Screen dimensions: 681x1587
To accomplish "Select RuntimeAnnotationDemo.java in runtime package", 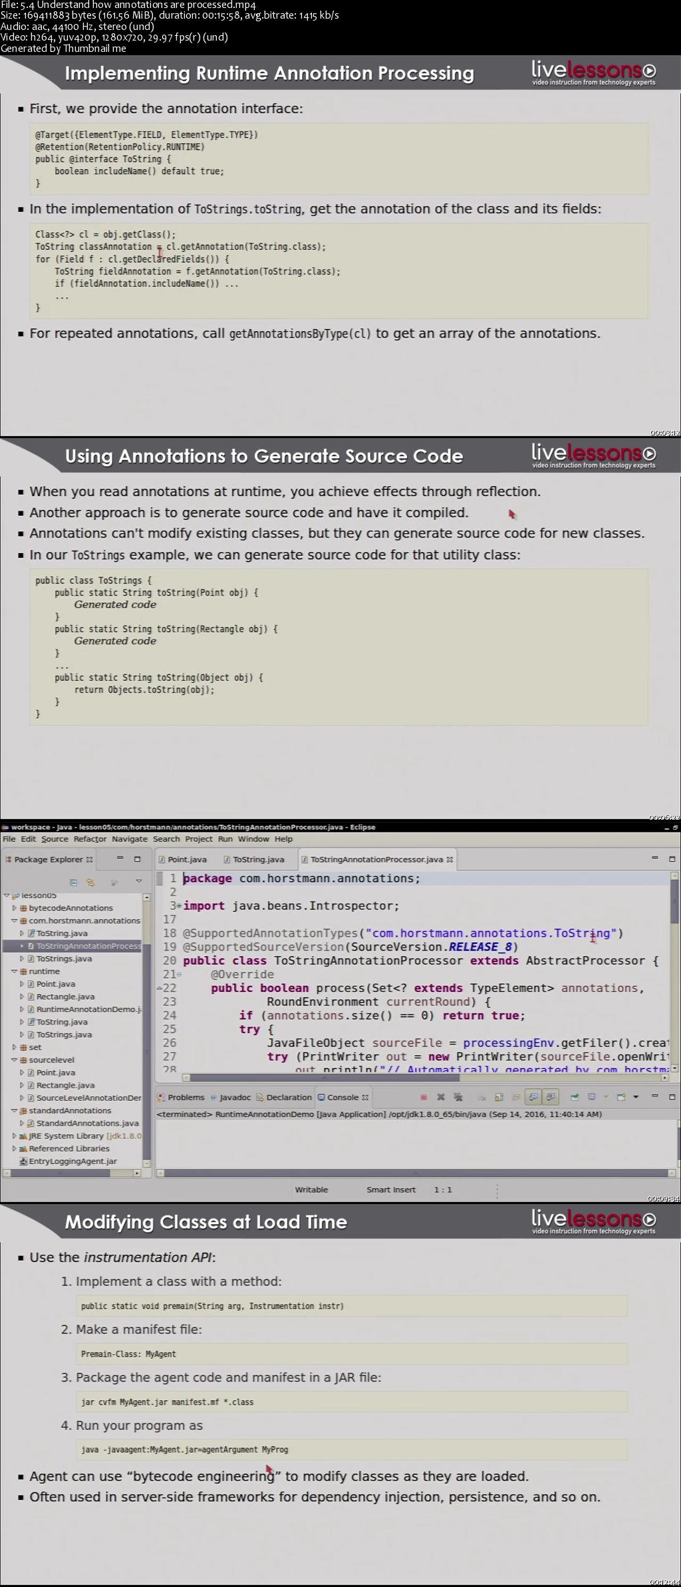I will pyautogui.click(x=84, y=1009).
